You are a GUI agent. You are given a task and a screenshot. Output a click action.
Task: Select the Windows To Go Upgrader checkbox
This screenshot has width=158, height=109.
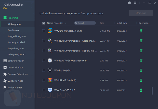tap(44, 60)
